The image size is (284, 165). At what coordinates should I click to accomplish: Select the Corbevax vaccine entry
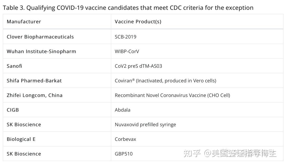[x=125, y=139]
